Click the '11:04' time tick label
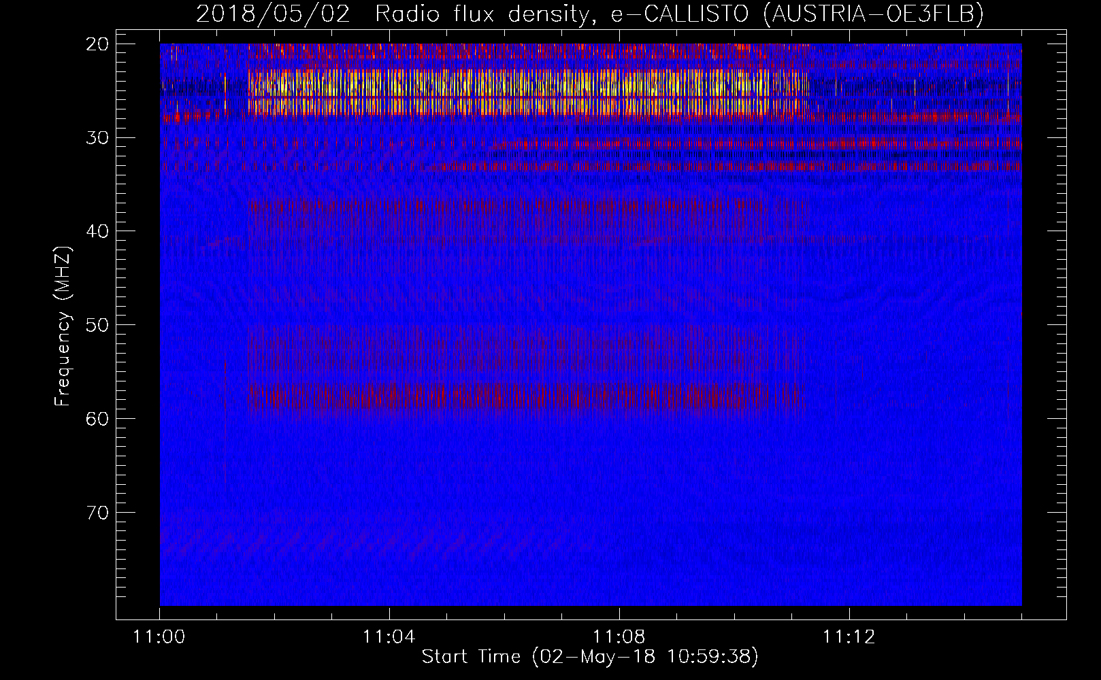This screenshot has height=680, width=1101. (x=389, y=637)
